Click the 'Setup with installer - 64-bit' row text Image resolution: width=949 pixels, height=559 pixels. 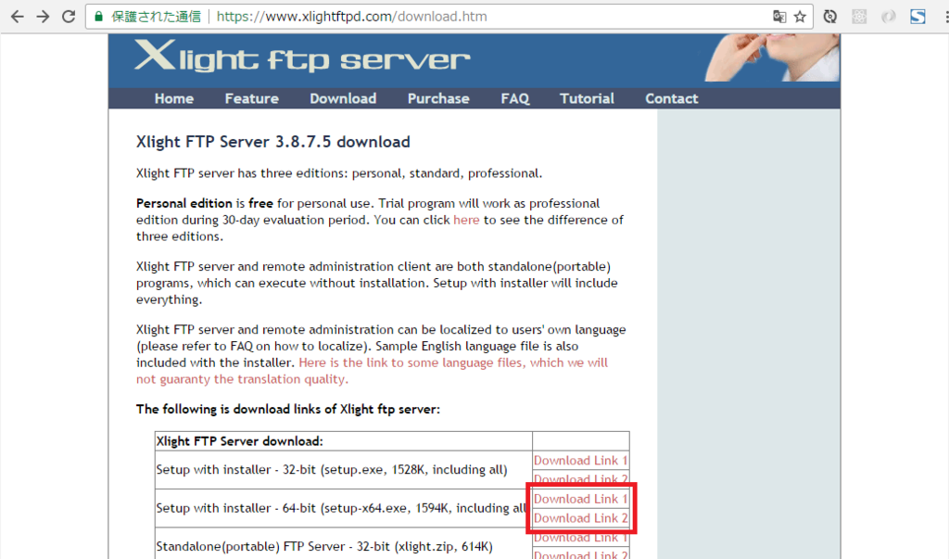[x=343, y=508]
